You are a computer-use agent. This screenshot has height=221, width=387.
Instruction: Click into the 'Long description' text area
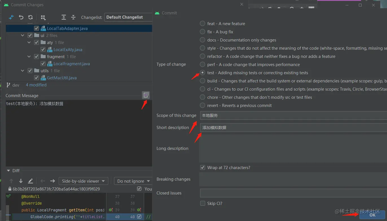click(293, 148)
